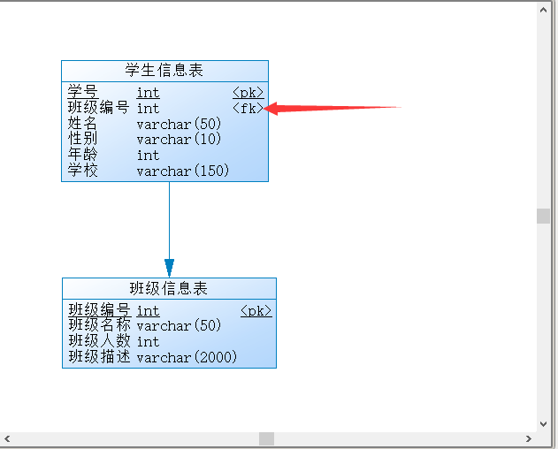
Task: Click the horizontal scrollbar left arrow
Action: (7, 438)
